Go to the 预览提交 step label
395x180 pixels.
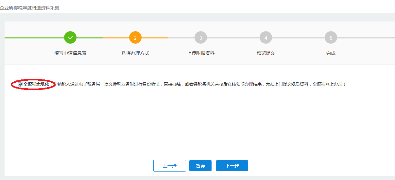[266, 53]
